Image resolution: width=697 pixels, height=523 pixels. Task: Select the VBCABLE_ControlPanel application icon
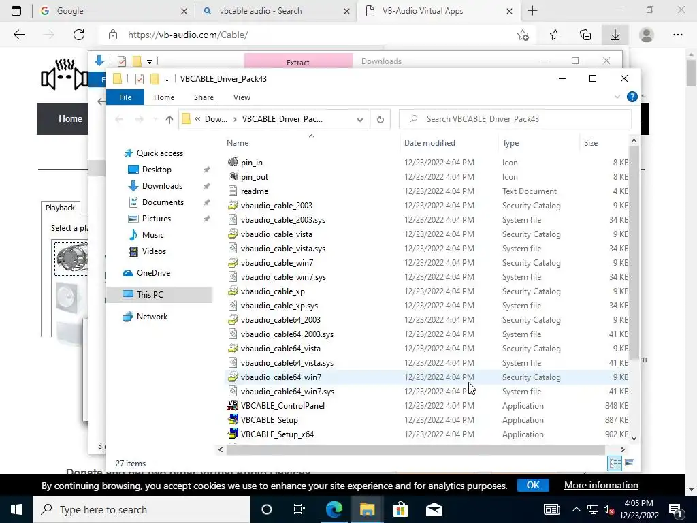click(x=233, y=406)
